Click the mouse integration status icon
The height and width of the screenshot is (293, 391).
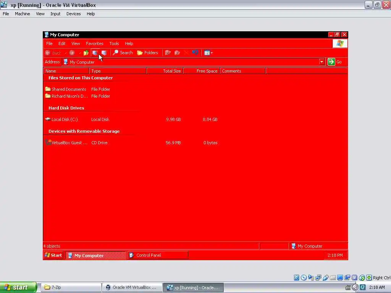(362, 278)
